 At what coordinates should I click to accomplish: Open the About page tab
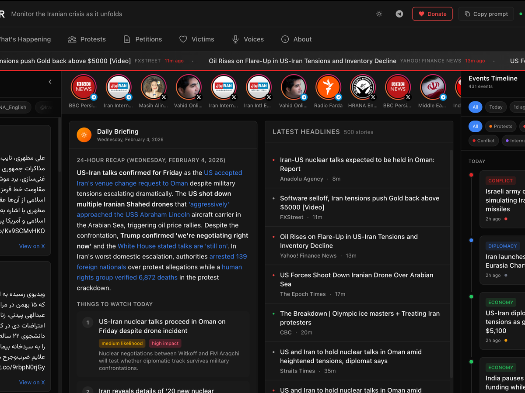pyautogui.click(x=296, y=39)
